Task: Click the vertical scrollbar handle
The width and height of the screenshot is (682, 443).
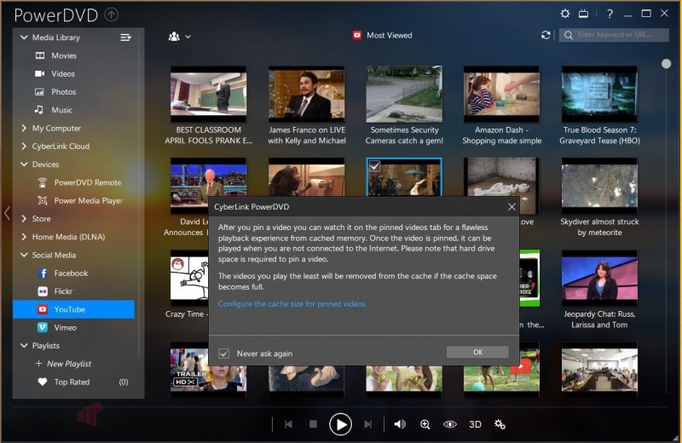Action: 666,64
